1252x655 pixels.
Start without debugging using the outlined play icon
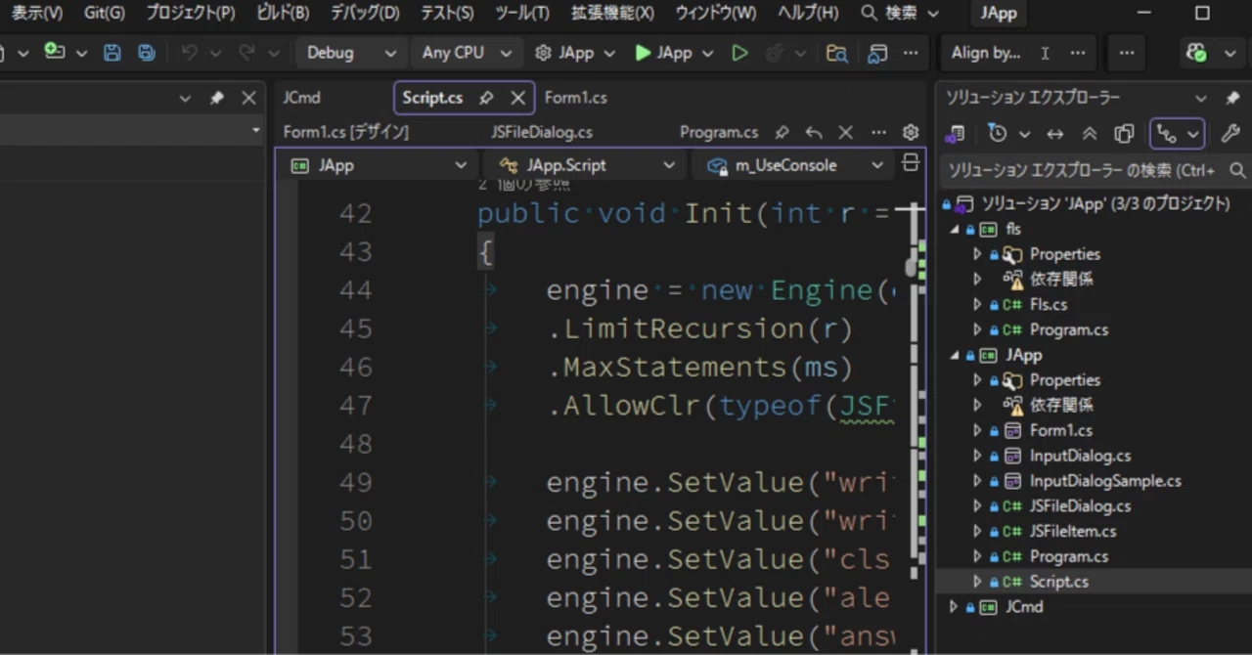click(739, 53)
